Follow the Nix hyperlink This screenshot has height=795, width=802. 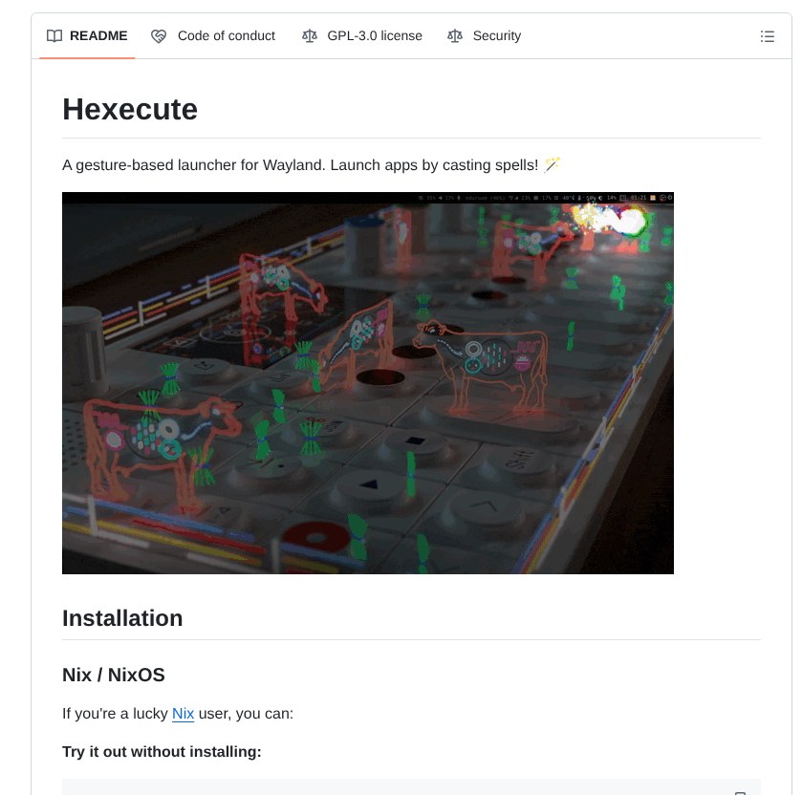pyautogui.click(x=183, y=714)
